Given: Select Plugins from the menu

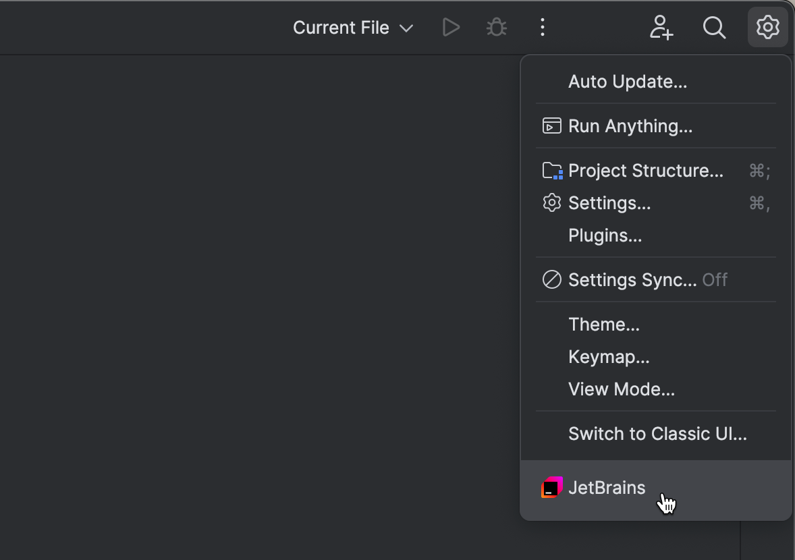Looking at the screenshot, I should click(x=604, y=235).
